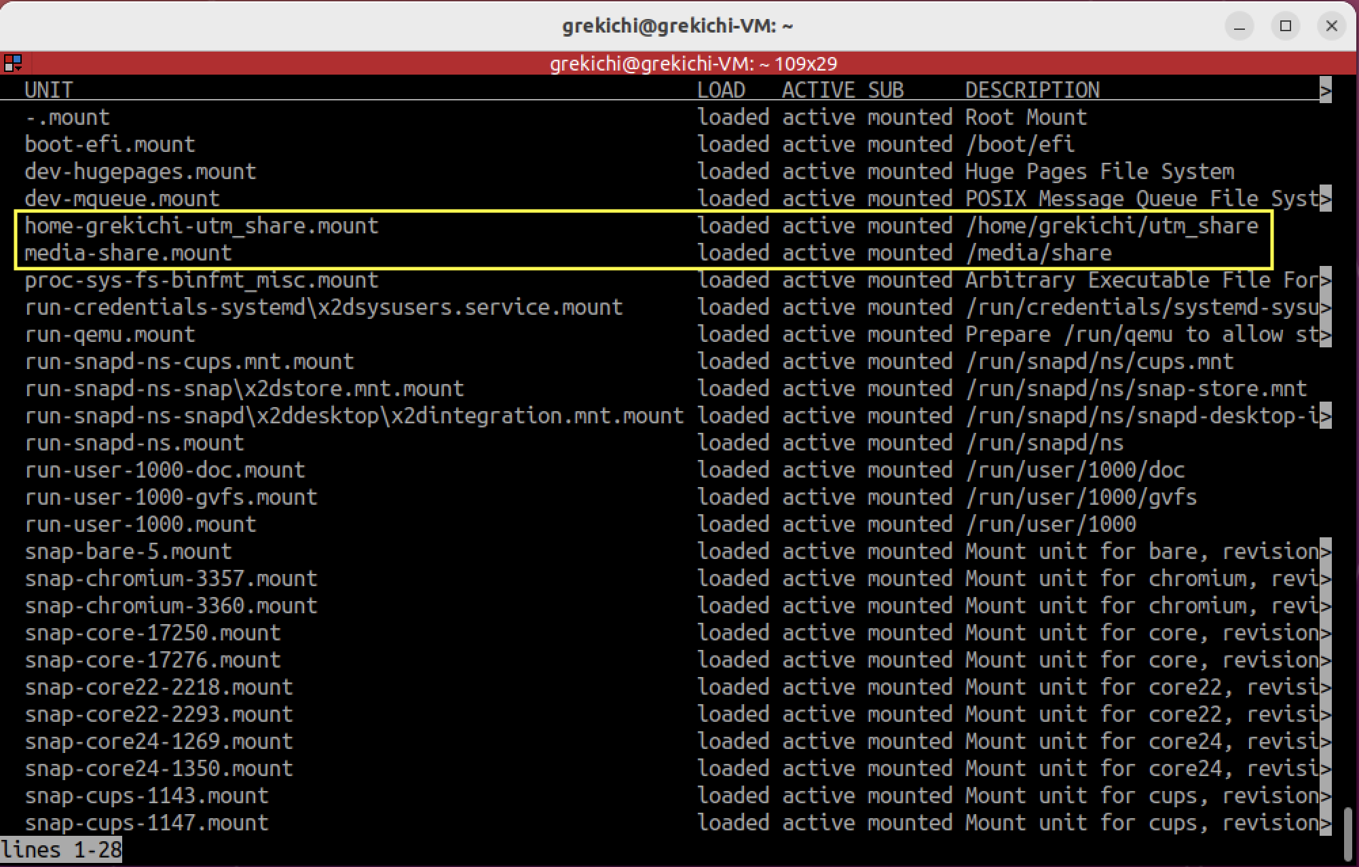Close the terminal window
Image resolution: width=1359 pixels, height=867 pixels.
pyautogui.click(x=1331, y=26)
